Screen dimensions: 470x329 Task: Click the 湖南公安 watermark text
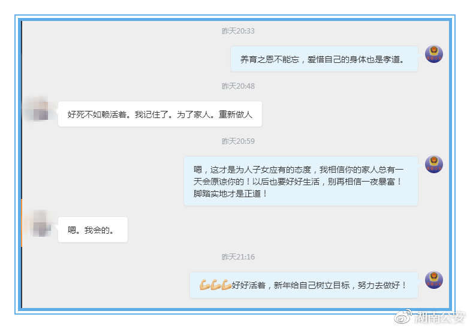tap(440, 318)
